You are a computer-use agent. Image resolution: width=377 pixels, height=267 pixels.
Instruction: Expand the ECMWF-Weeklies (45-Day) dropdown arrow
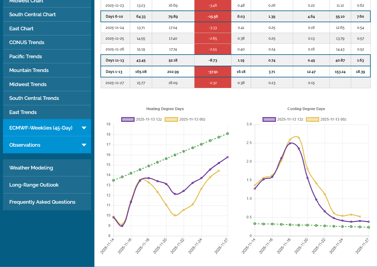tap(84, 128)
